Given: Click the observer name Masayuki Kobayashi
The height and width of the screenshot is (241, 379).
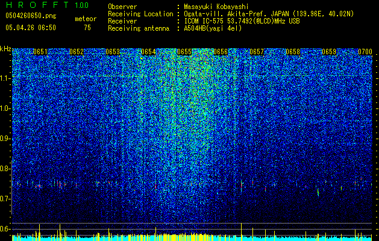Looking at the screenshot, I should click(216, 7).
